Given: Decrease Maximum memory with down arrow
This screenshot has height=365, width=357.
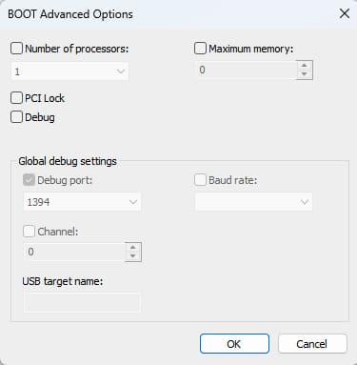Looking at the screenshot, I should pos(304,74).
